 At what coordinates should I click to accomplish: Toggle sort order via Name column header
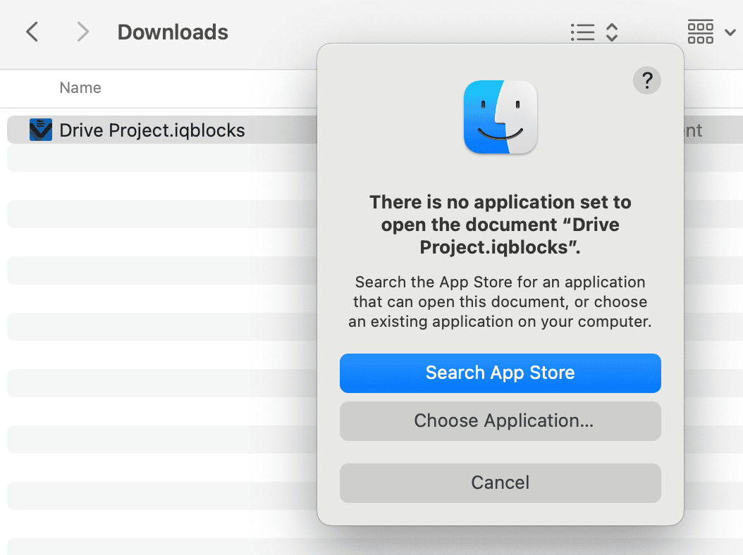pos(80,88)
